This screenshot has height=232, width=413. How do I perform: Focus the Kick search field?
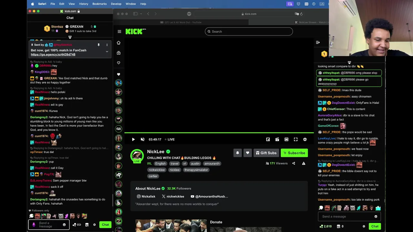[249, 32]
